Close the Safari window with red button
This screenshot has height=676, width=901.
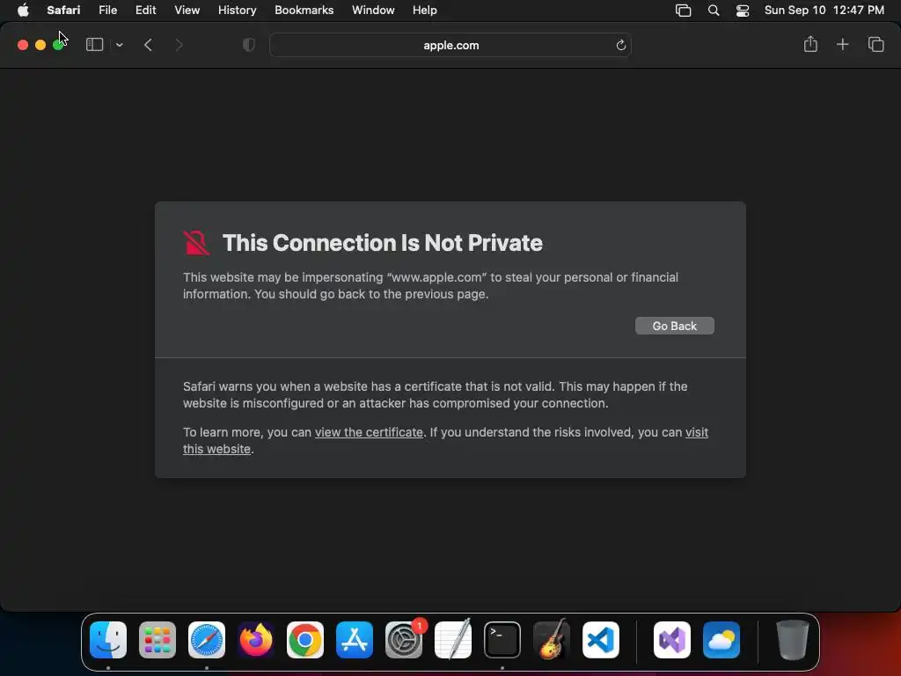pyautogui.click(x=23, y=45)
